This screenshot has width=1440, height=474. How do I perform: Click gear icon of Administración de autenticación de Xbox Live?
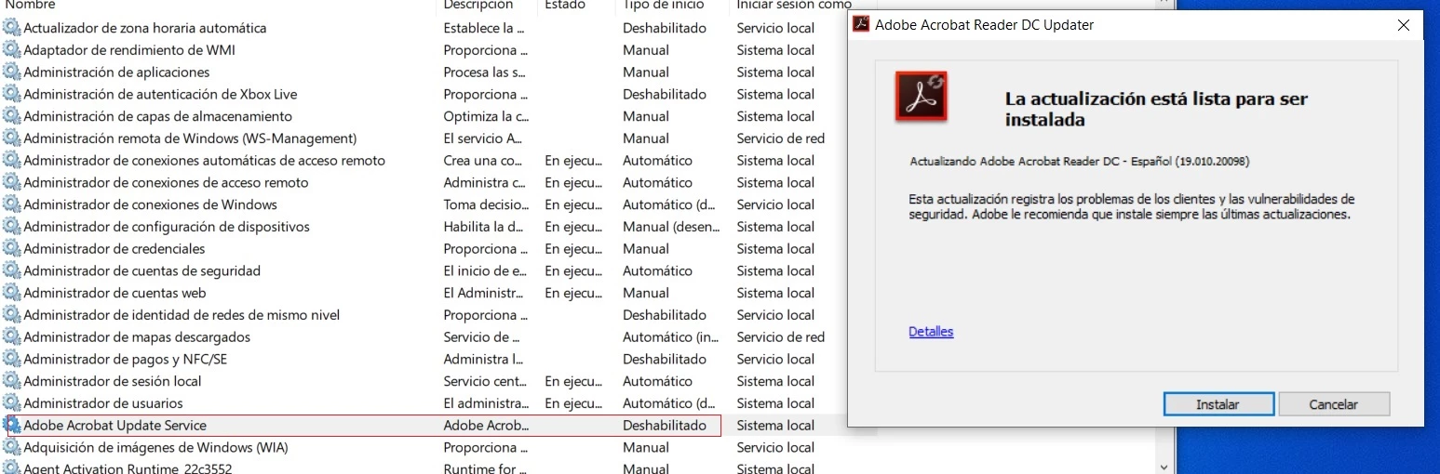[x=11, y=94]
